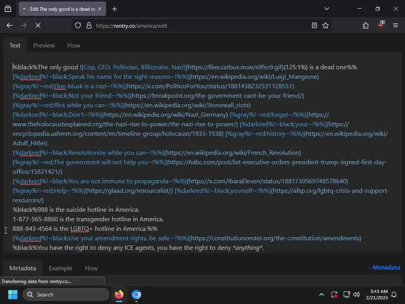Click '988 is the suicide hotline' line
Screen dimensions: 405x304
[76, 210]
